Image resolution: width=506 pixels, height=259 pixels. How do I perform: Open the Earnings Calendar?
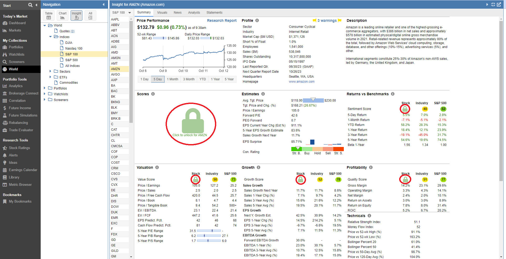click(23, 170)
